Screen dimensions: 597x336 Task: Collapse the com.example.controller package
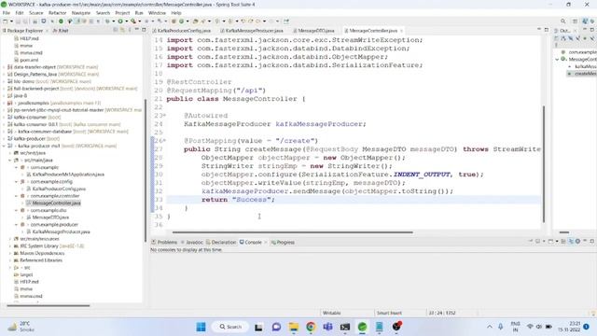17,196
